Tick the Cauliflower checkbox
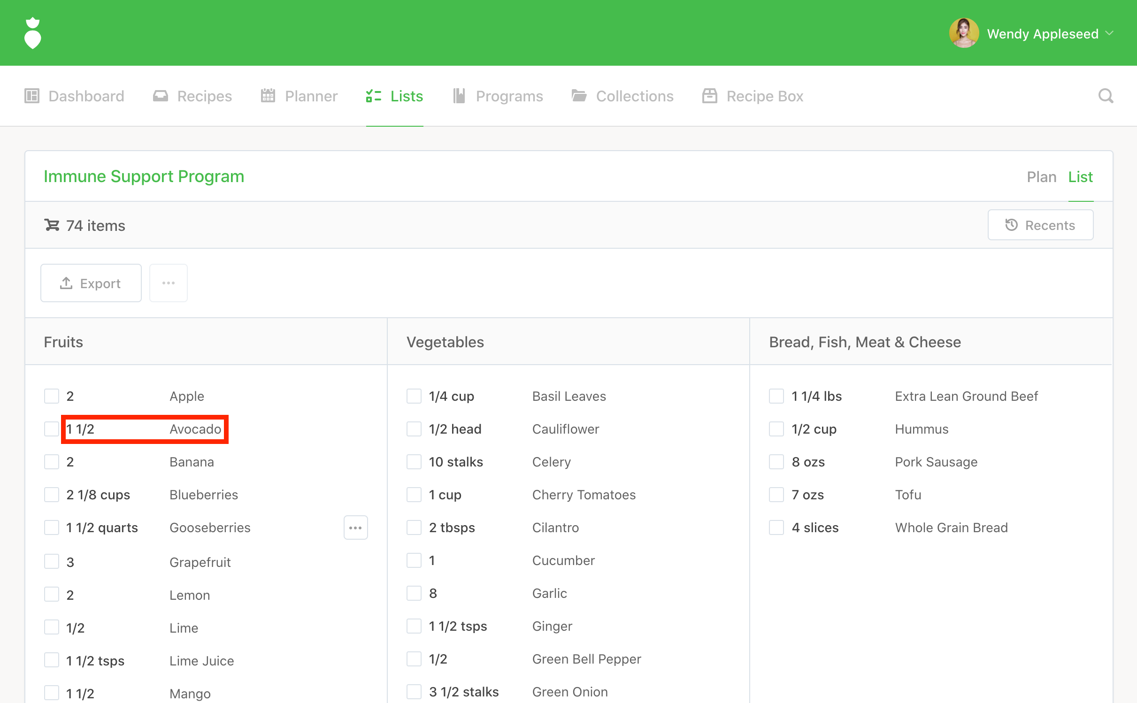 click(414, 429)
